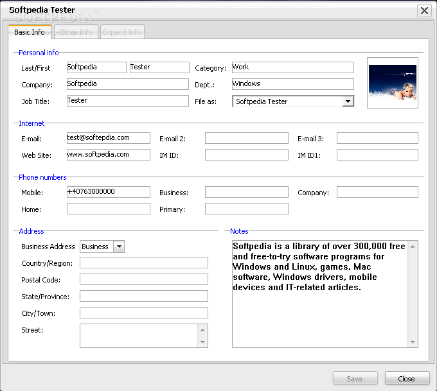Viewport: 437px width, 391px height.
Task: Edit the Mobile phone number field
Action: [109, 192]
